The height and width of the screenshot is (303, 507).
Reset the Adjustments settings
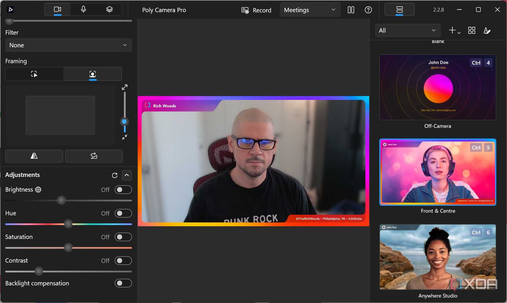coord(115,175)
